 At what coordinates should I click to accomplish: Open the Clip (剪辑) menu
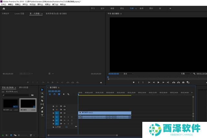tap(18, 4)
